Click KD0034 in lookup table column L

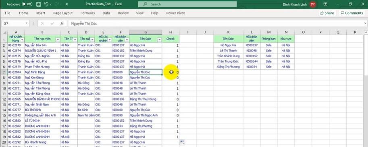[x=252, y=67]
